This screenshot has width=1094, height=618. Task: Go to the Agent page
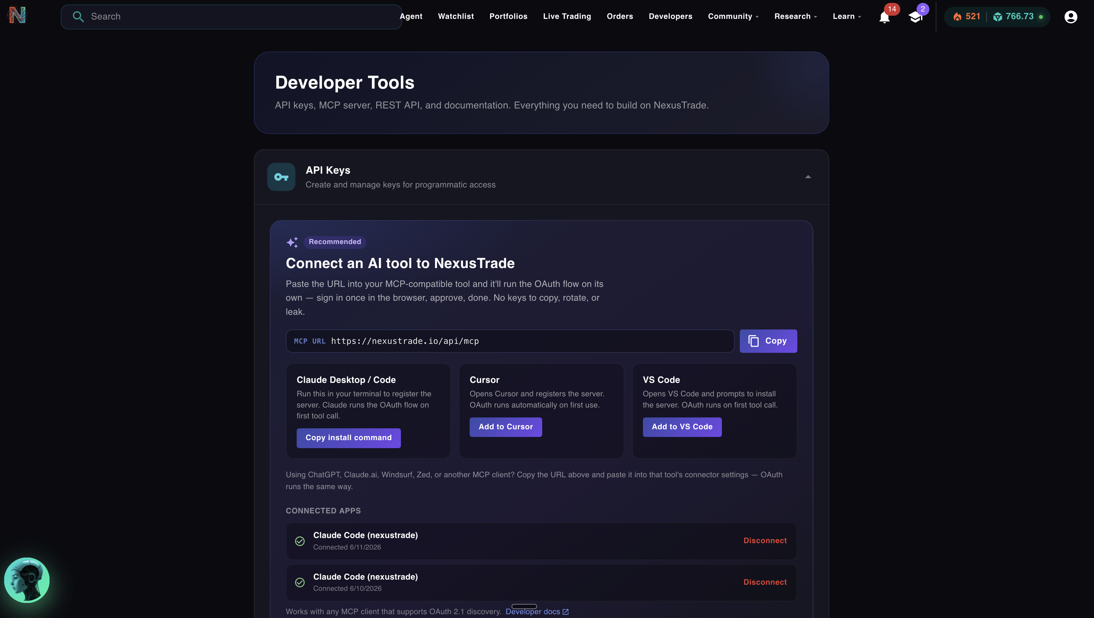click(411, 16)
